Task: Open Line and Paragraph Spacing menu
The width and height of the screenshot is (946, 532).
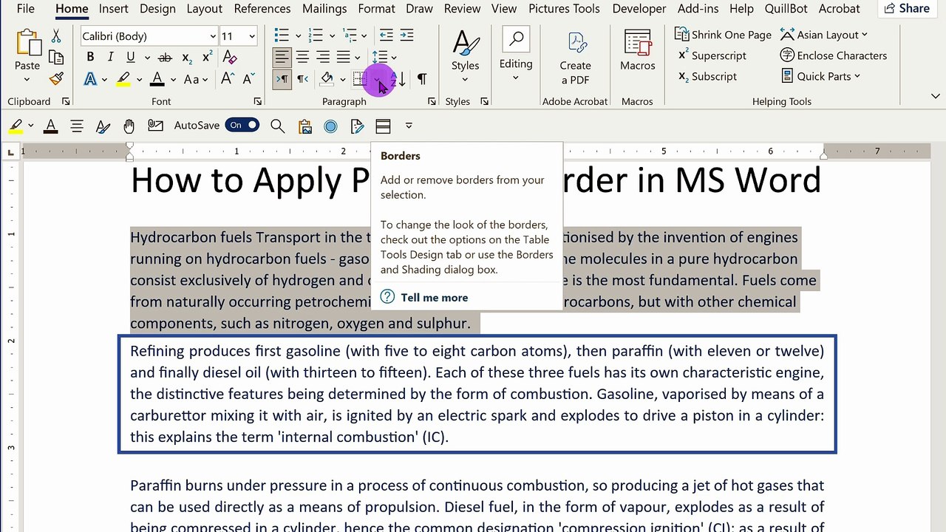Action: (380, 57)
